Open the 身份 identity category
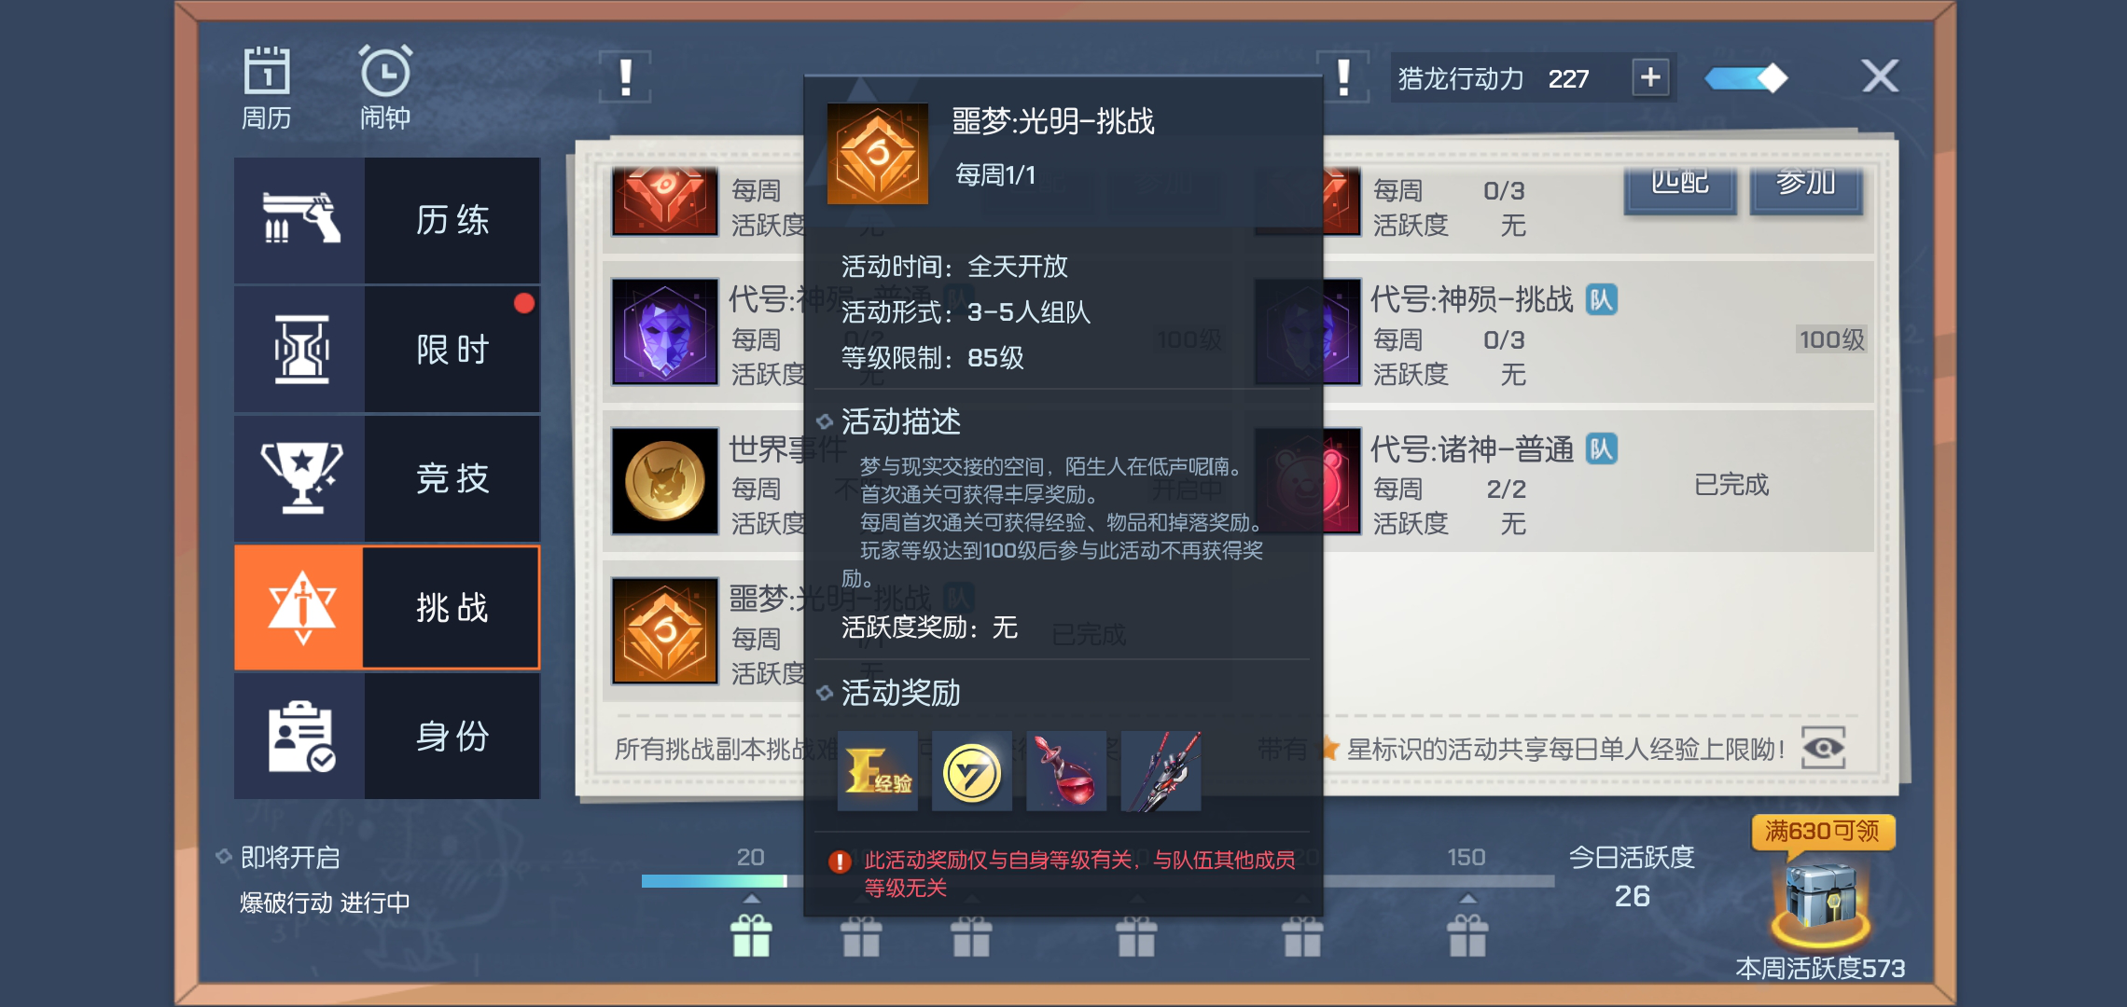This screenshot has width=2127, height=1007. tap(387, 736)
